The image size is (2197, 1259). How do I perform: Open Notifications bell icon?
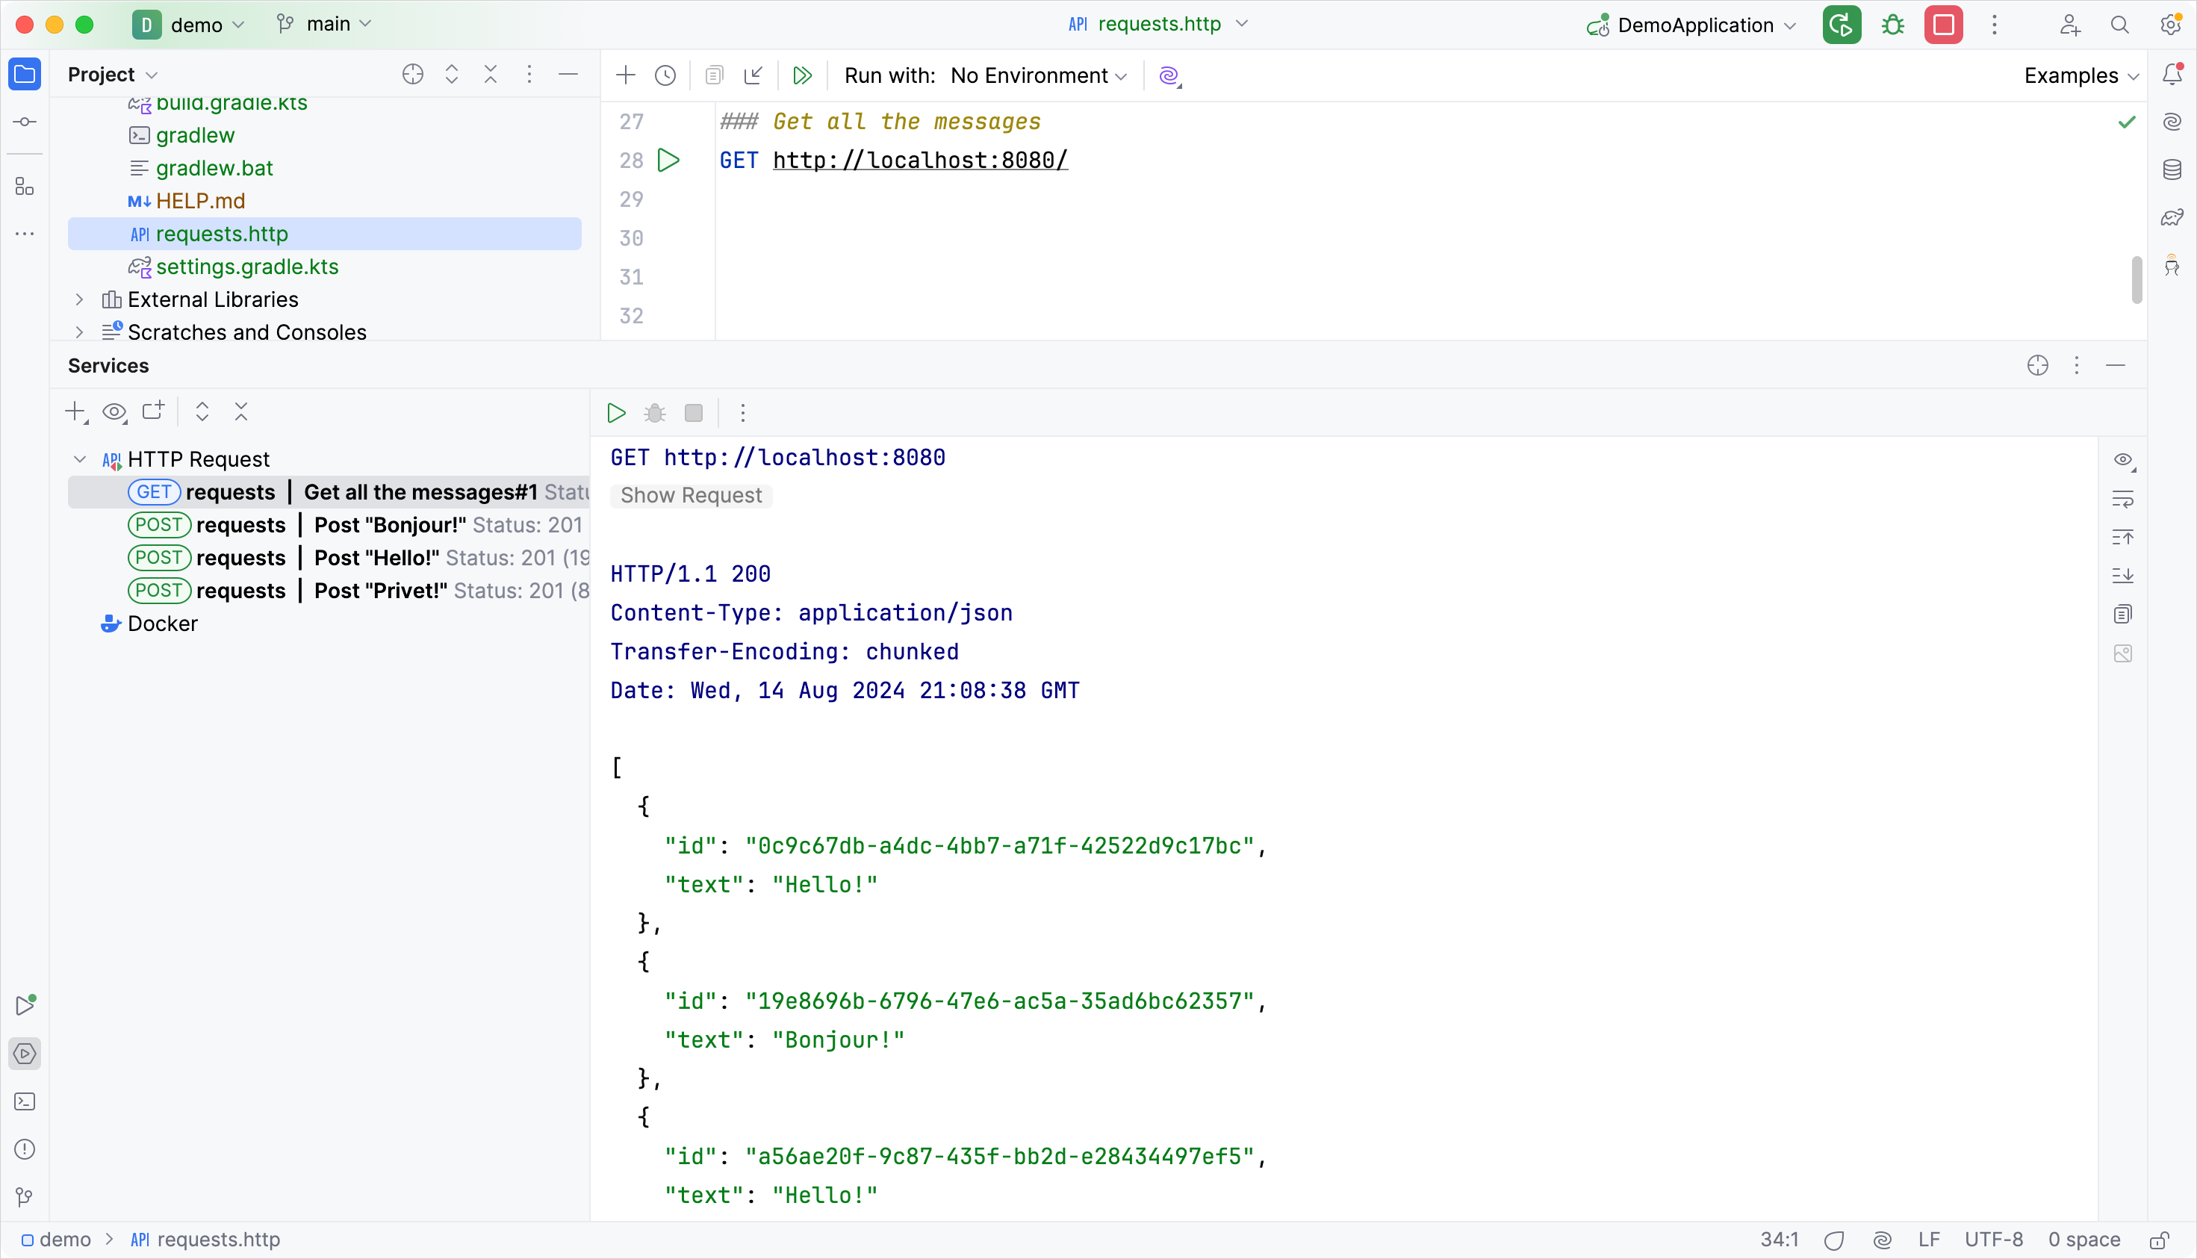click(x=2173, y=75)
